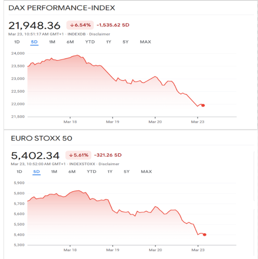Select the 5D tab for EURO STOXX 50
The image size is (258, 259).
coord(37,172)
